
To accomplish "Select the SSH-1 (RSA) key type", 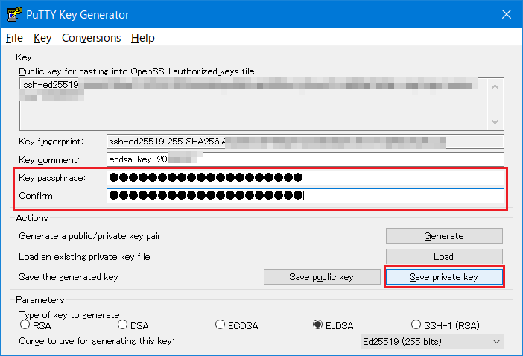I will tap(416, 325).
